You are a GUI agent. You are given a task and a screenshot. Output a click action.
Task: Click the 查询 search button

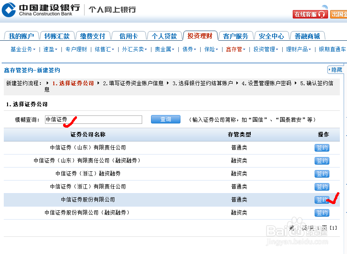pos(166,119)
